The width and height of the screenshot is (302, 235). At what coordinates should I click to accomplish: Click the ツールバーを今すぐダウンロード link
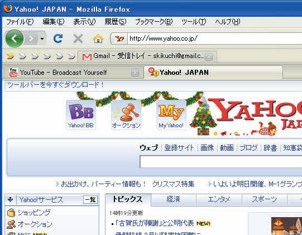tap(55, 85)
